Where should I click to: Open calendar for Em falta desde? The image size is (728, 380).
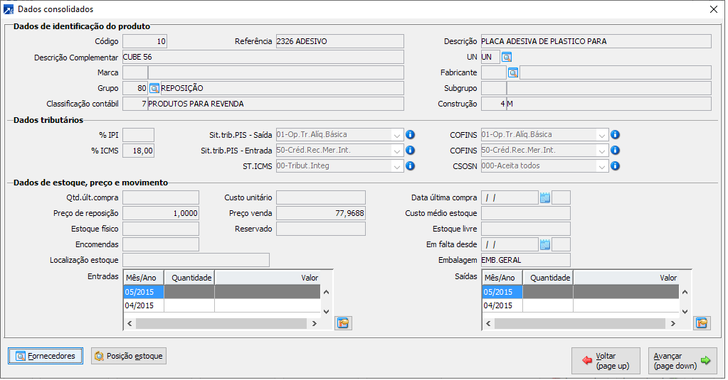[x=545, y=244]
